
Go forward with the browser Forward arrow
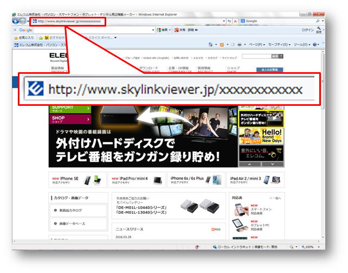point(23,21)
